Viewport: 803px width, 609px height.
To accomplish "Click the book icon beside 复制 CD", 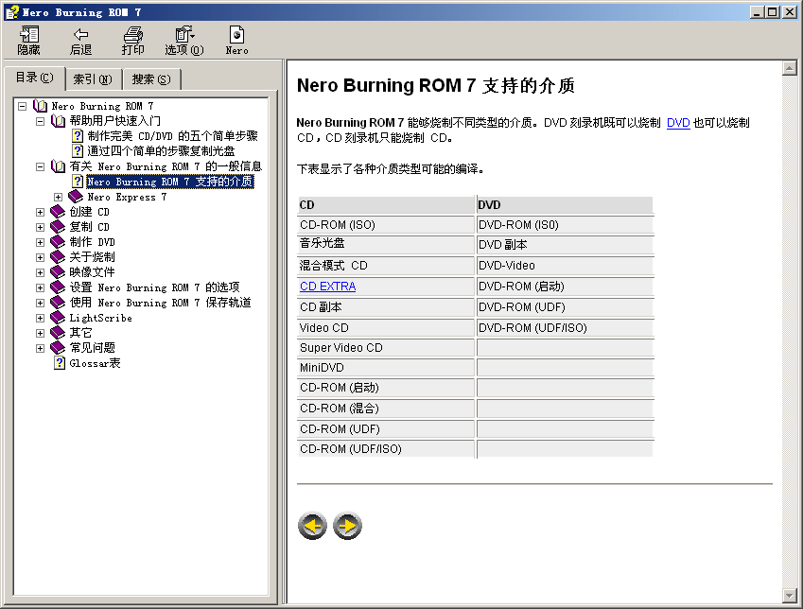I will (x=58, y=227).
